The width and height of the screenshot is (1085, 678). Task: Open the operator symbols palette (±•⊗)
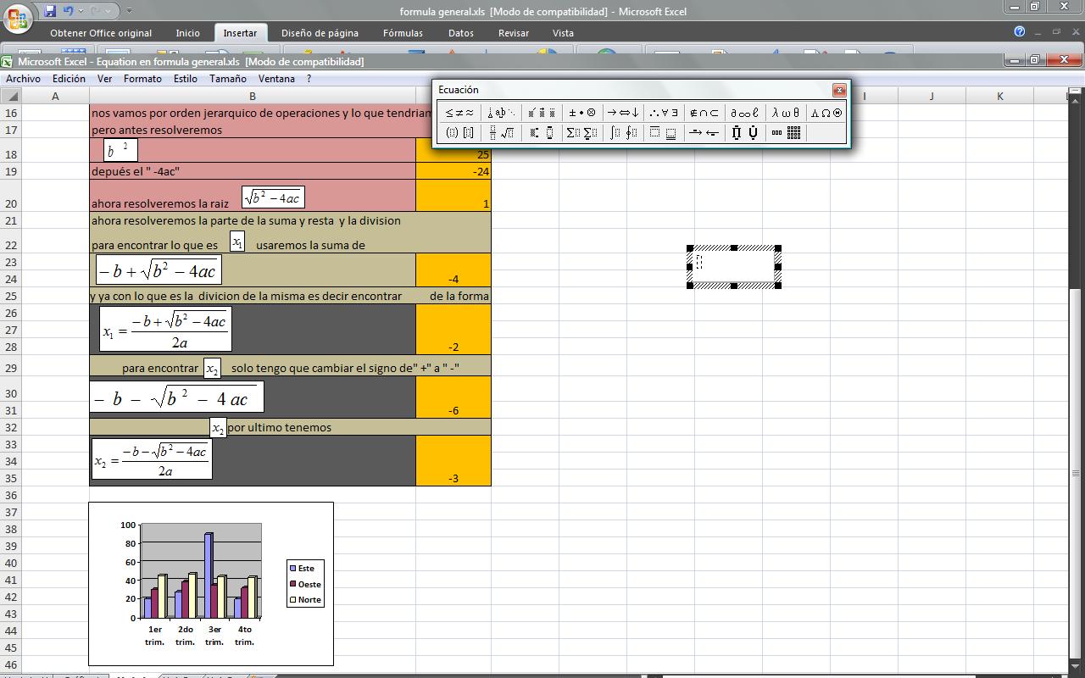coord(582,113)
